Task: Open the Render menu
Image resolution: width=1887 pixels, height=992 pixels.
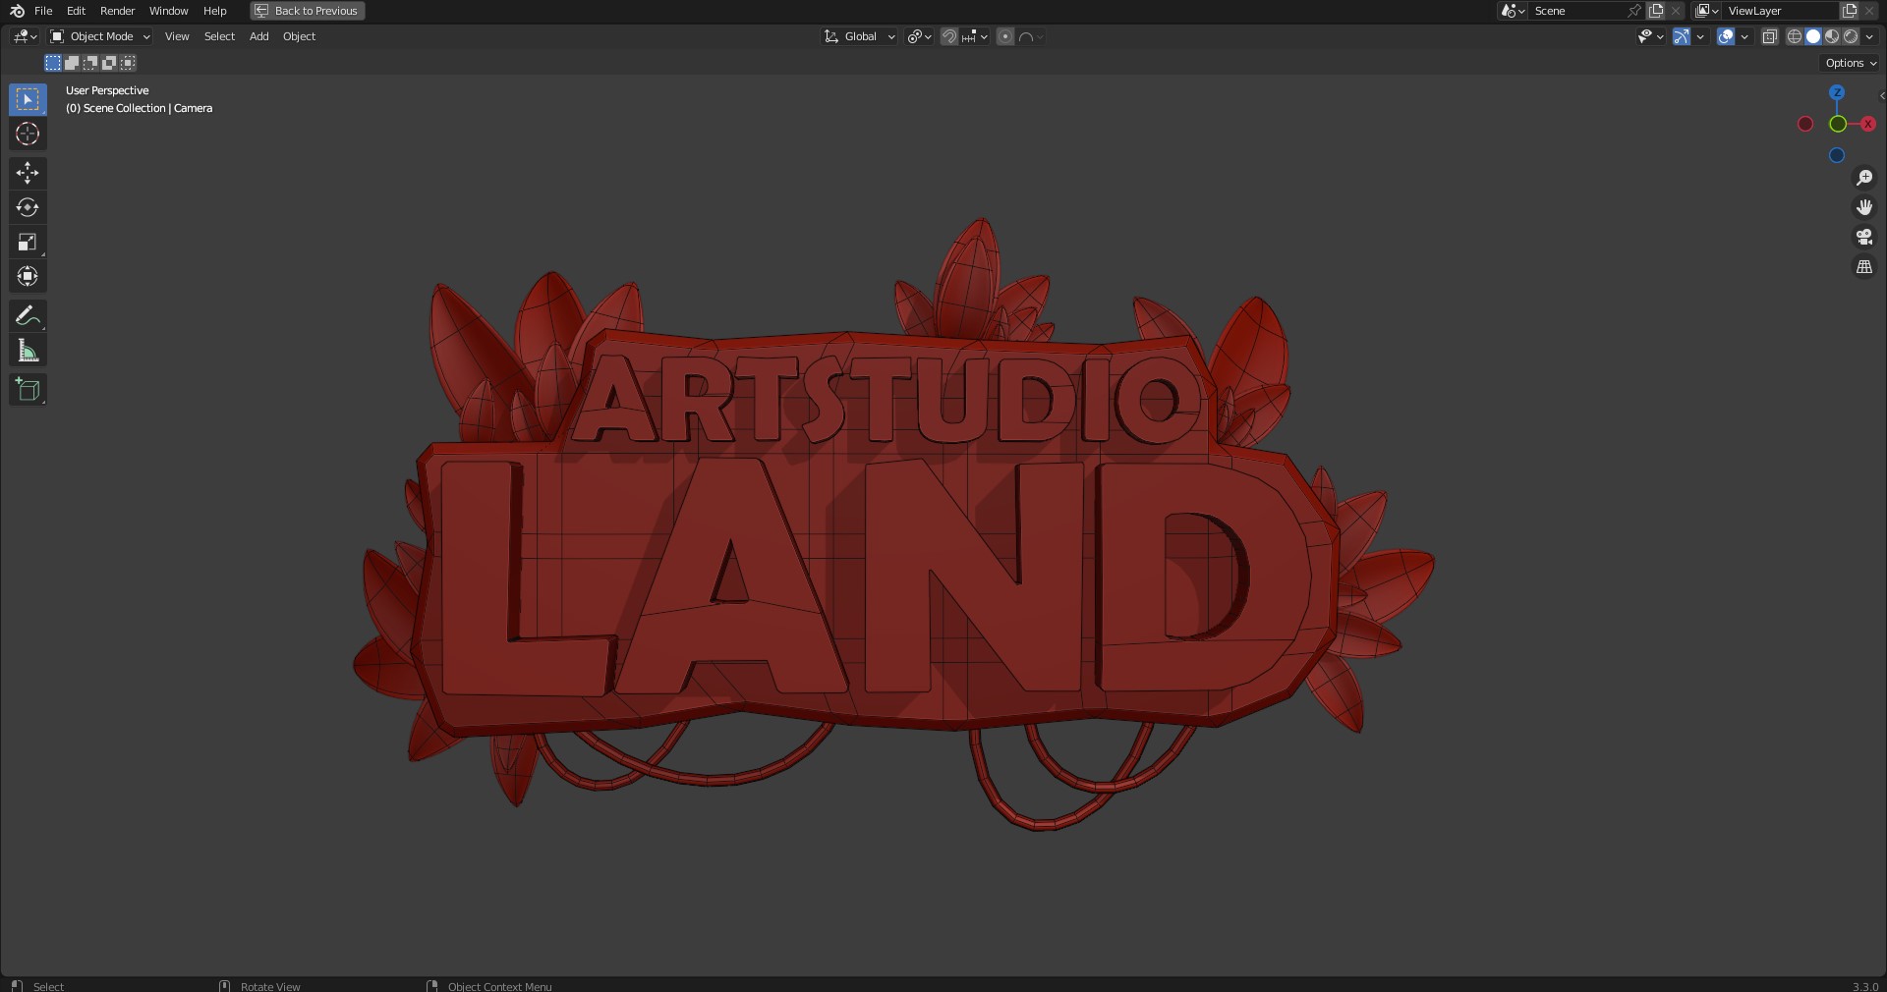Action: 117,11
